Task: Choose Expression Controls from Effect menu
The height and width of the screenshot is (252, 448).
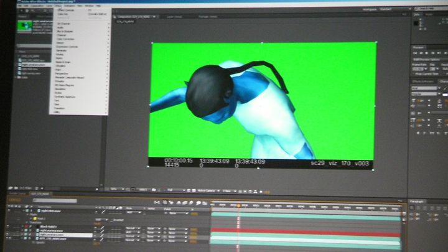Action: pyautogui.click(x=67, y=47)
